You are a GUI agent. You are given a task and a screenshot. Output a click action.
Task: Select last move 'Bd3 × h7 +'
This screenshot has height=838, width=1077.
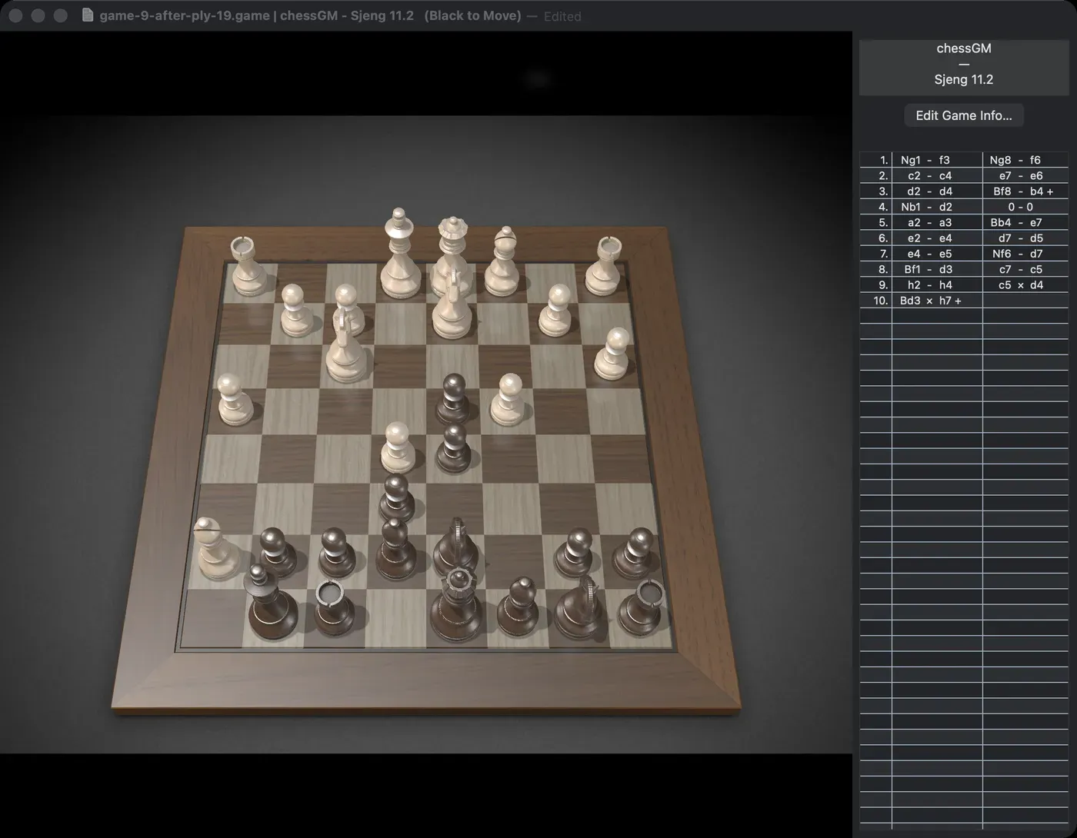pyautogui.click(x=937, y=301)
